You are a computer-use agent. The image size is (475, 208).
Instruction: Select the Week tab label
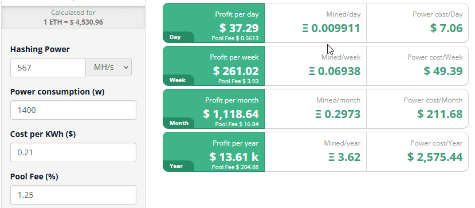click(x=178, y=80)
